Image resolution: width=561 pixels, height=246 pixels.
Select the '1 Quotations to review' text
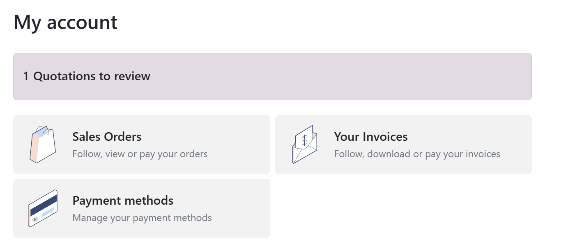87,76
